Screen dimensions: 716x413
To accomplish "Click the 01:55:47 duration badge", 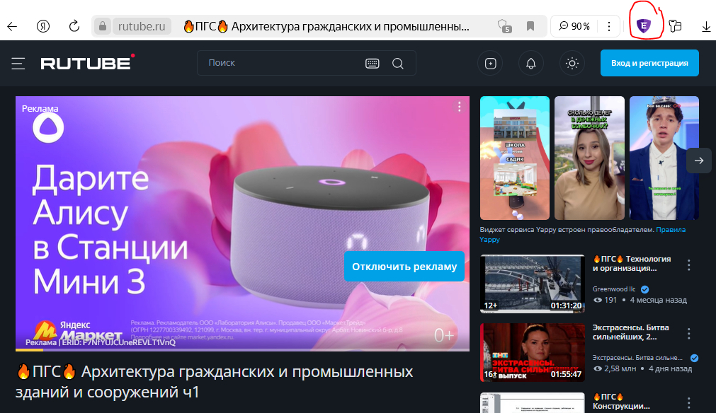I will coord(567,374).
